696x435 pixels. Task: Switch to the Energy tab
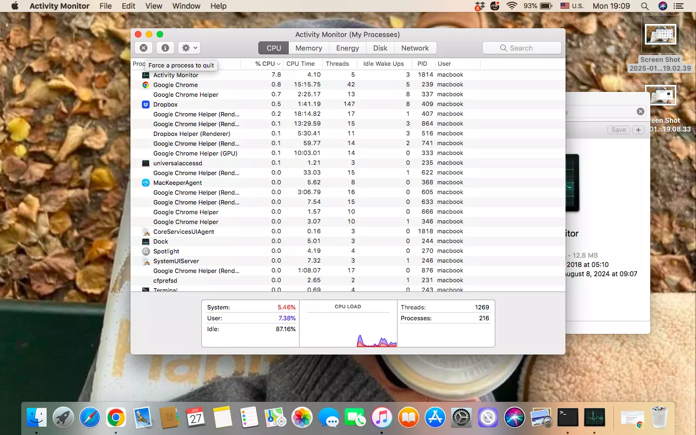click(x=347, y=48)
